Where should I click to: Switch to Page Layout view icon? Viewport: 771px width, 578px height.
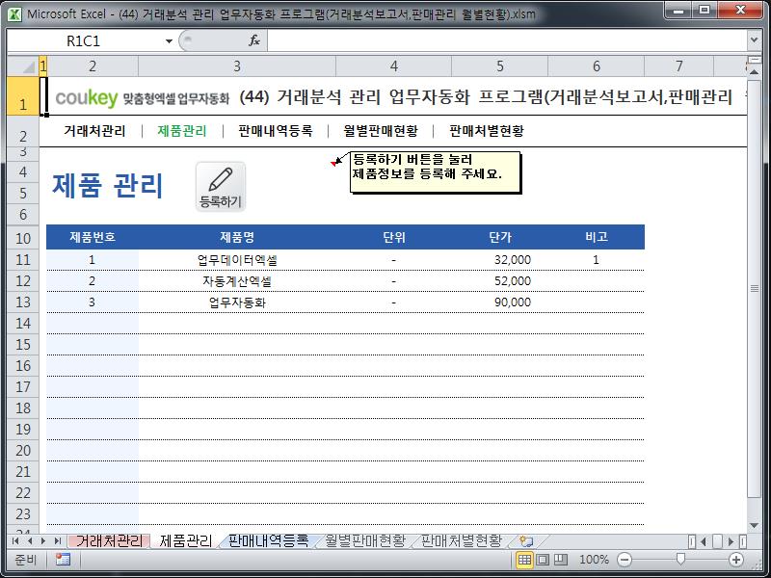[x=543, y=560]
